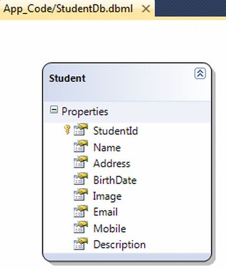
Task: Select the Description property label
Action: click(120, 245)
